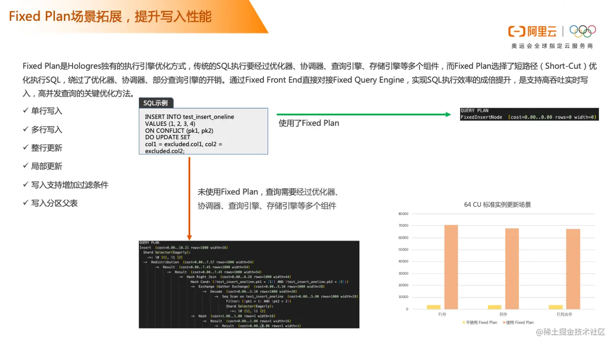The height and width of the screenshot is (346, 615).
Task: Click the checkmark beside 单行写入
Action: tap(26, 111)
